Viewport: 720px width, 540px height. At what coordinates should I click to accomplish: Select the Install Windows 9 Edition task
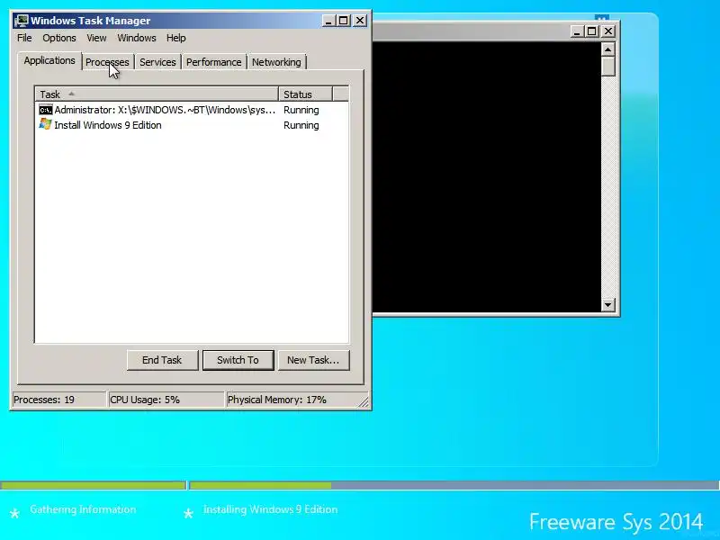click(192, 125)
